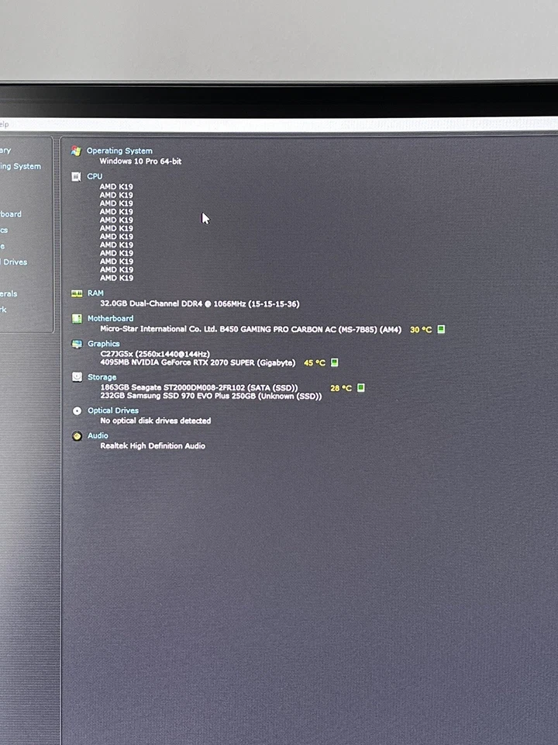
Task: Click the storage temperature 28 °C
Action: [341, 388]
